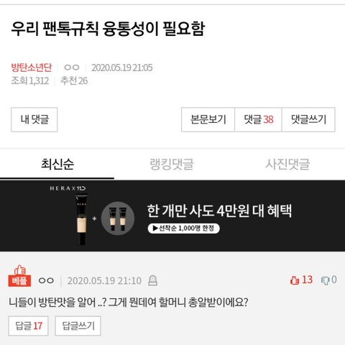The height and width of the screenshot is (345, 345).
Task: Switch to the 랭킹댓글 tab
Action: click(x=172, y=165)
